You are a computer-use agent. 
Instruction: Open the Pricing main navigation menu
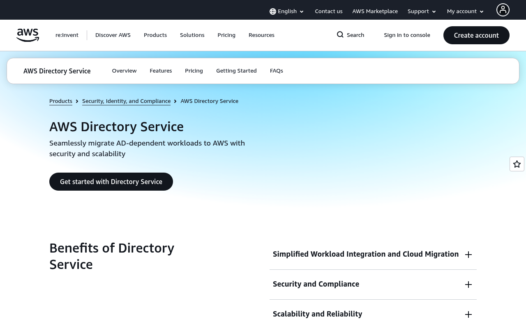226,35
